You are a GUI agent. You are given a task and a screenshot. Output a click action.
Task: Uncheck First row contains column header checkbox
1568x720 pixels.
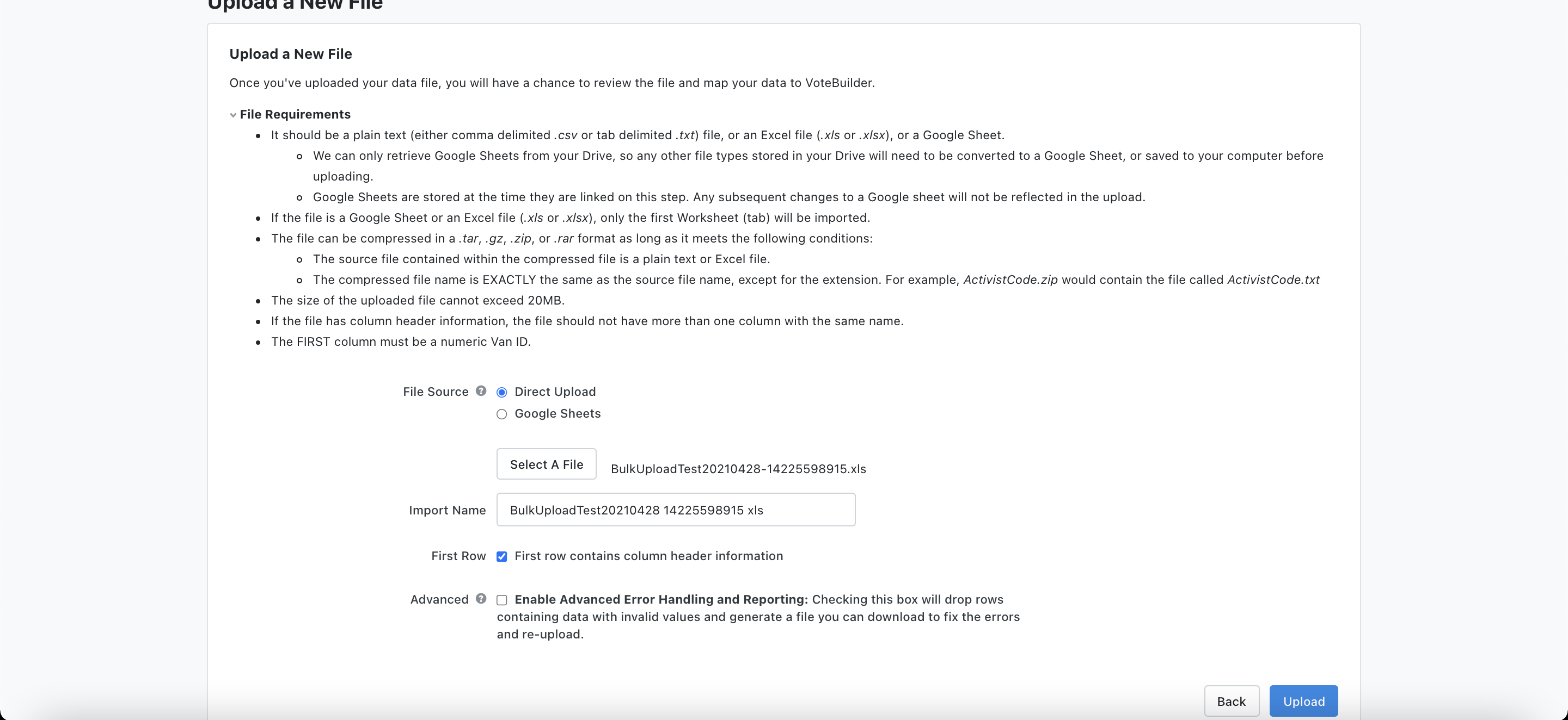501,556
